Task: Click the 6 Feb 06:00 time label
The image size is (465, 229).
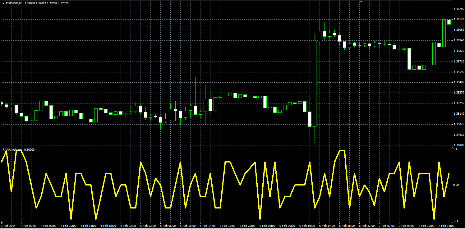Action: coord(287,226)
